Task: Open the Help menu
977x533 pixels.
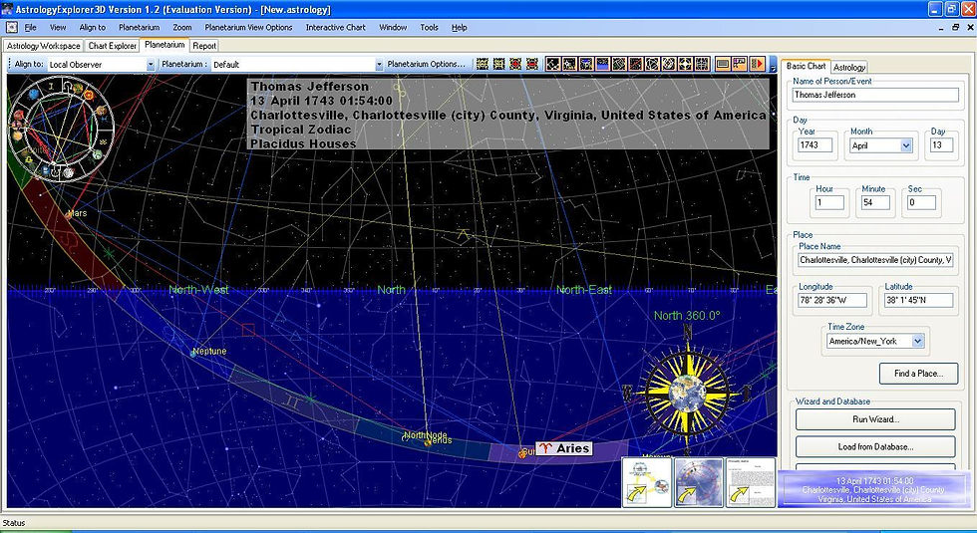Action: tap(460, 28)
